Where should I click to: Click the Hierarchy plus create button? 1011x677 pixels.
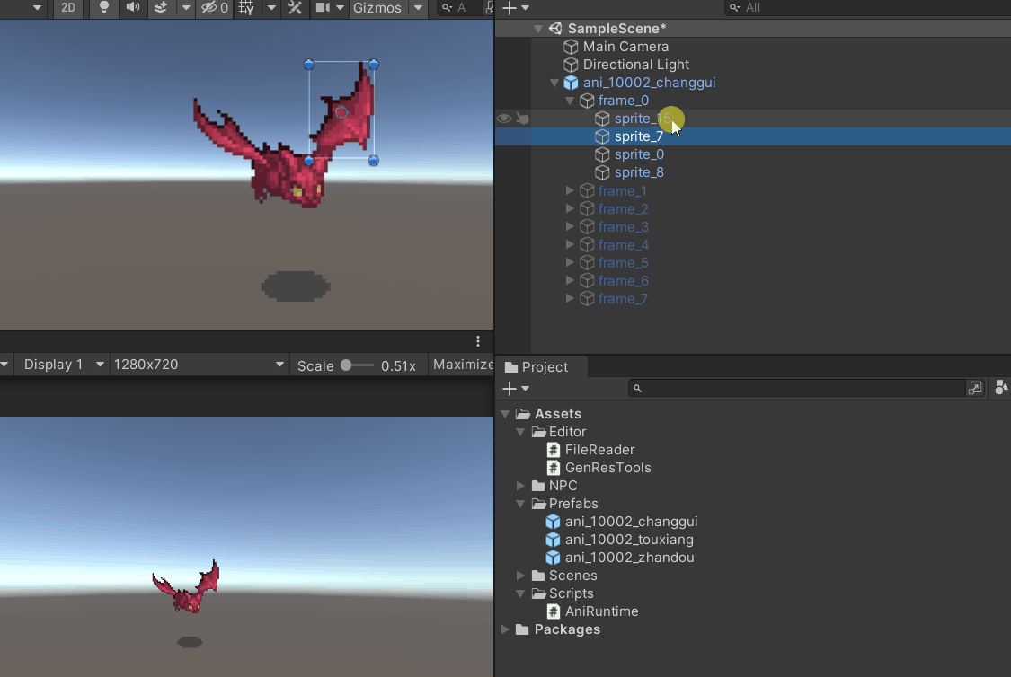(510, 8)
